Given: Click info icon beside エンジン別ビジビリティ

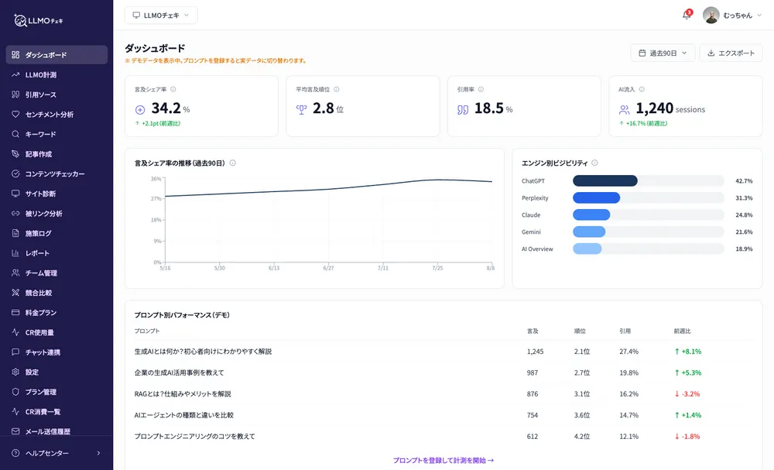Looking at the screenshot, I should click(594, 163).
